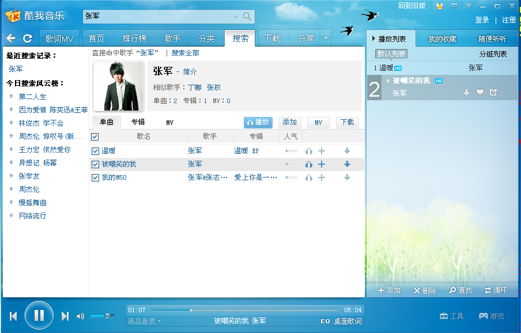Expand the nav tabs overflow dropdown

click(326, 38)
